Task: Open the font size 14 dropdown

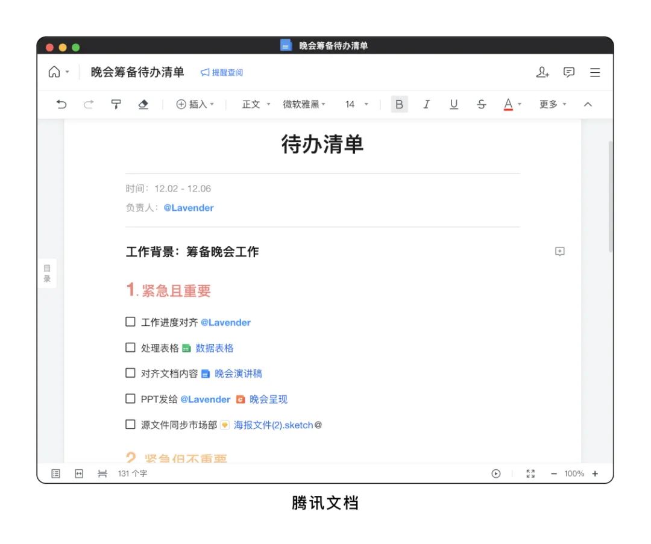Action: click(x=357, y=104)
